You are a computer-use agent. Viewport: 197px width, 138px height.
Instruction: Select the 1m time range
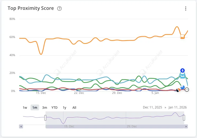[35, 107]
